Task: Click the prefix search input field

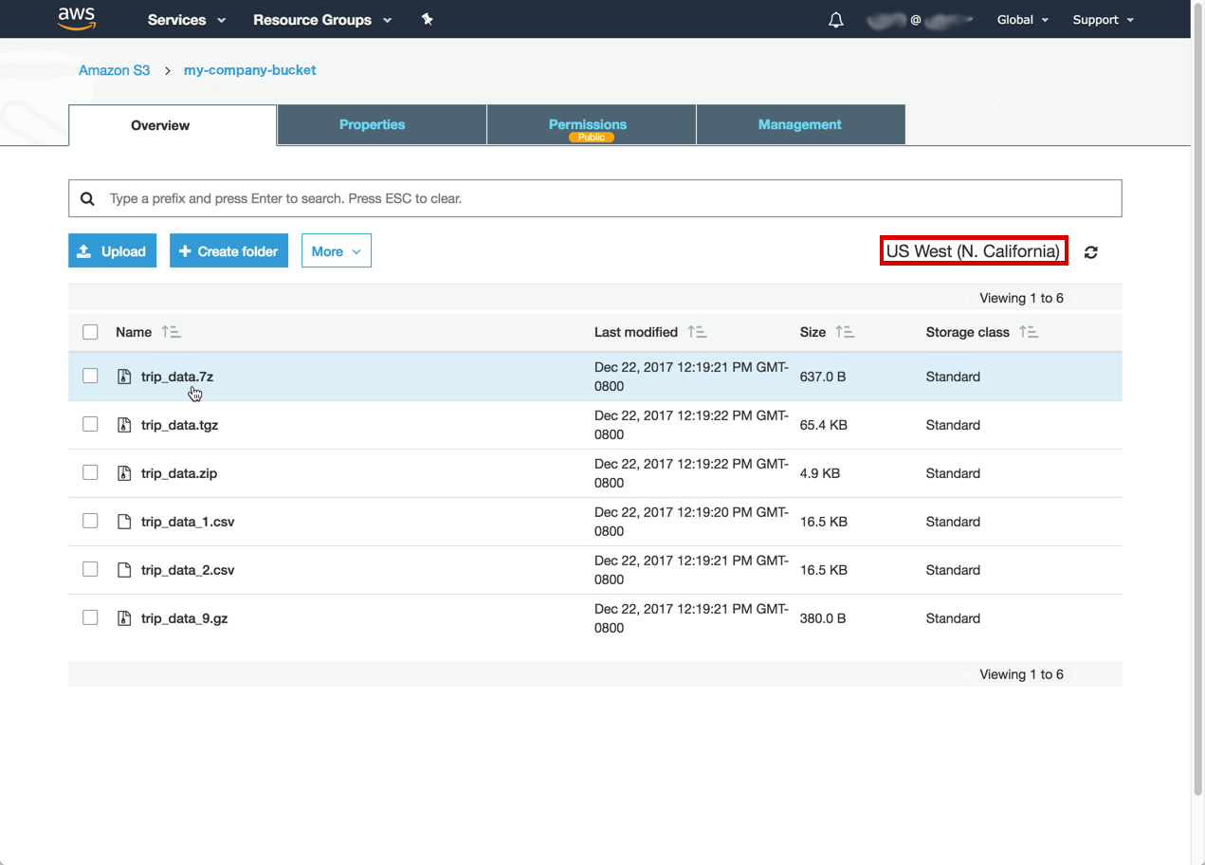Action: 607,199
